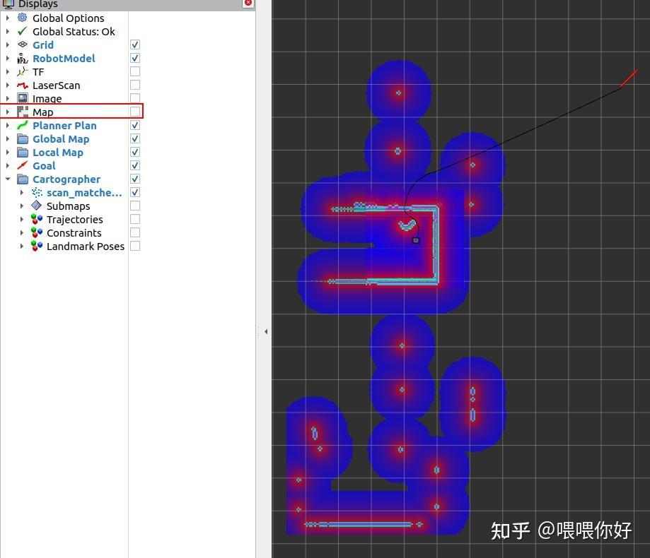Select the Map display icon
This screenshot has height=558, width=650.
pos(23,112)
